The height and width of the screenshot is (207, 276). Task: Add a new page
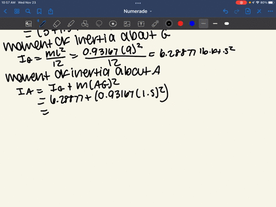tap(248, 11)
